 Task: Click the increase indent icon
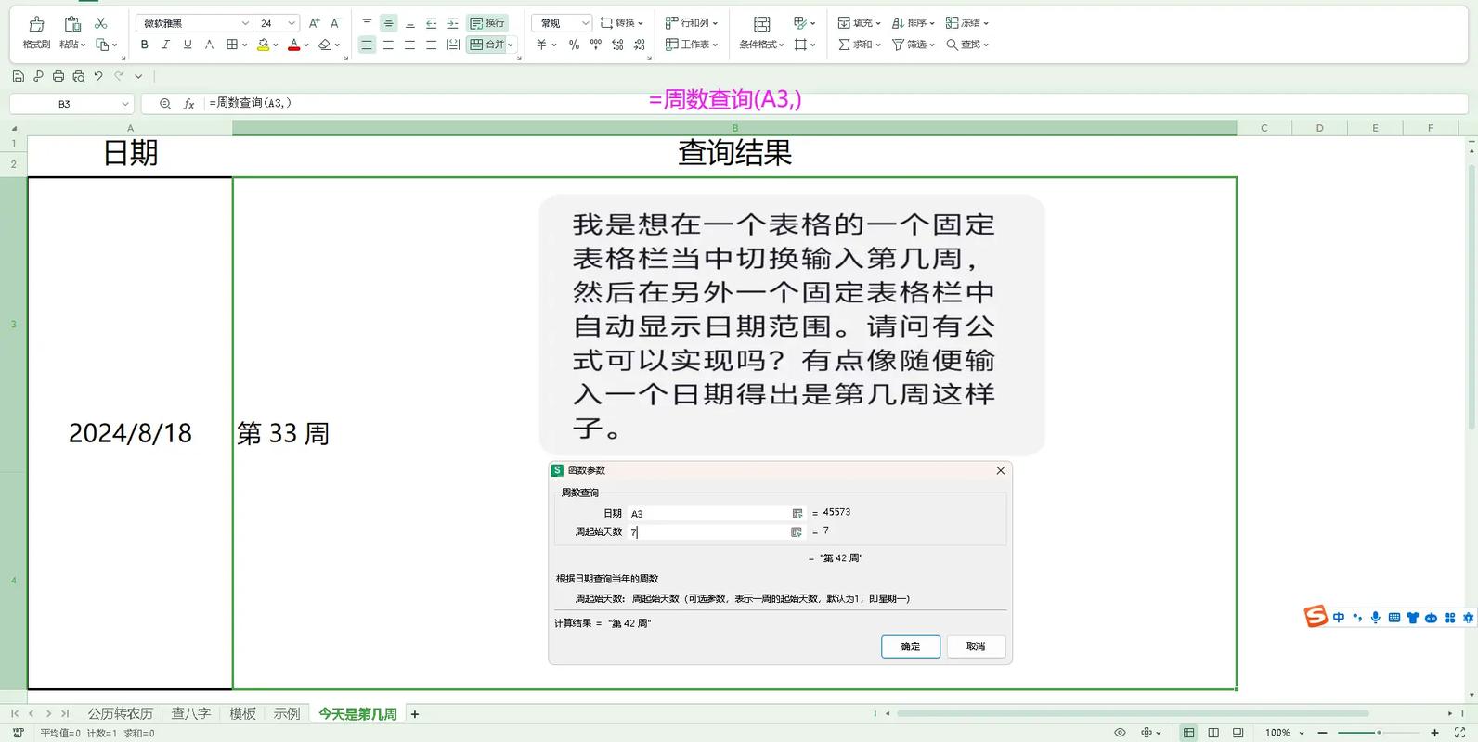tap(453, 23)
